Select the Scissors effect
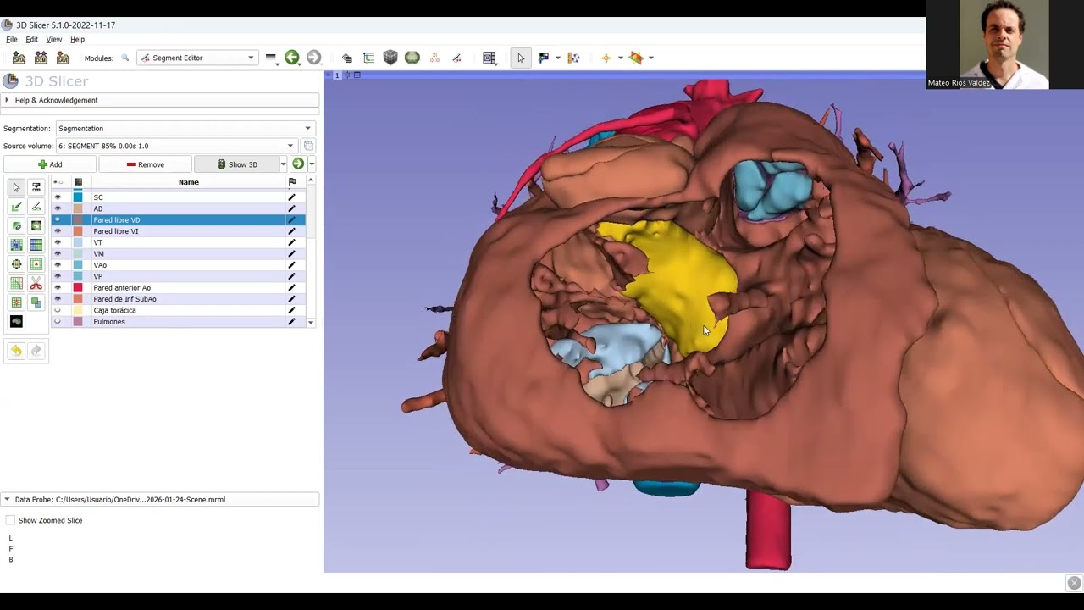The width and height of the screenshot is (1084, 610). [36, 284]
